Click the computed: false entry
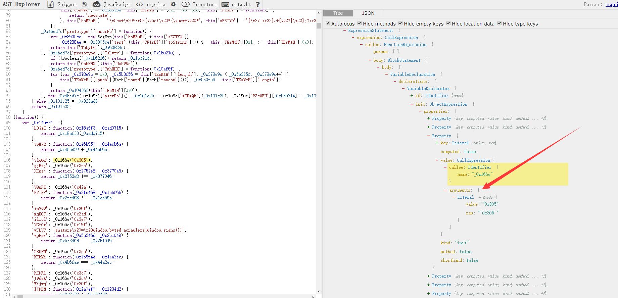 [x=459, y=152]
